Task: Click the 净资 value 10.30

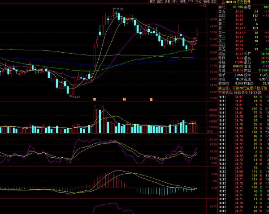Action: tap(239, 79)
